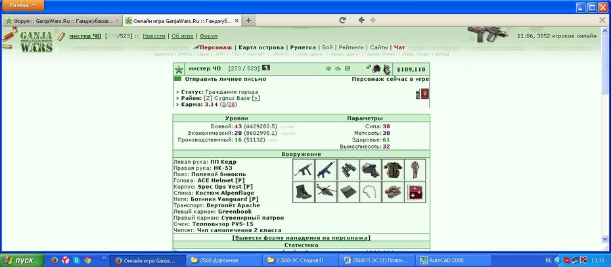Click the PVS-15 thermal goggles icon

coord(393,192)
